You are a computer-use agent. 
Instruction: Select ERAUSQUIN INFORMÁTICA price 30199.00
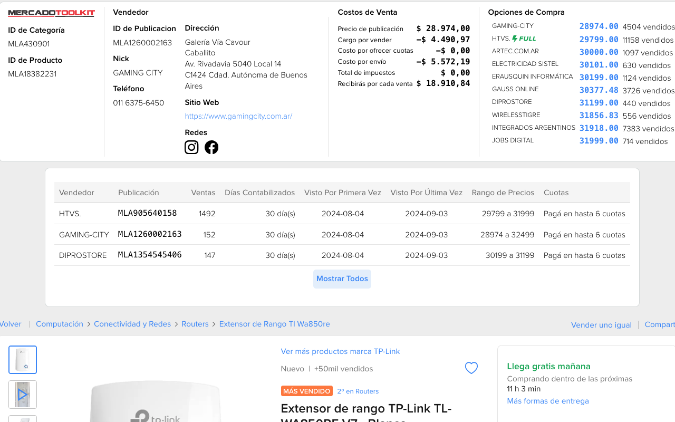[x=599, y=78]
